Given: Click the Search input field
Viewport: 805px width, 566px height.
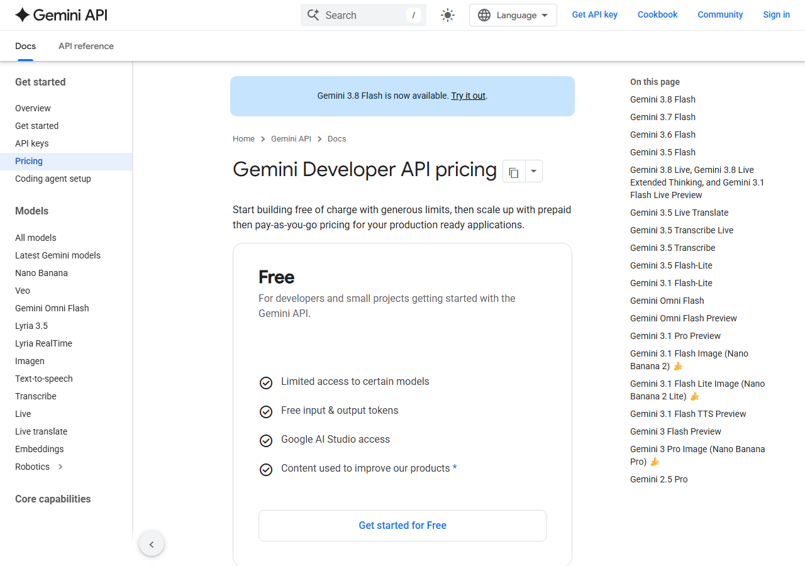Looking at the screenshot, I should tap(364, 15).
